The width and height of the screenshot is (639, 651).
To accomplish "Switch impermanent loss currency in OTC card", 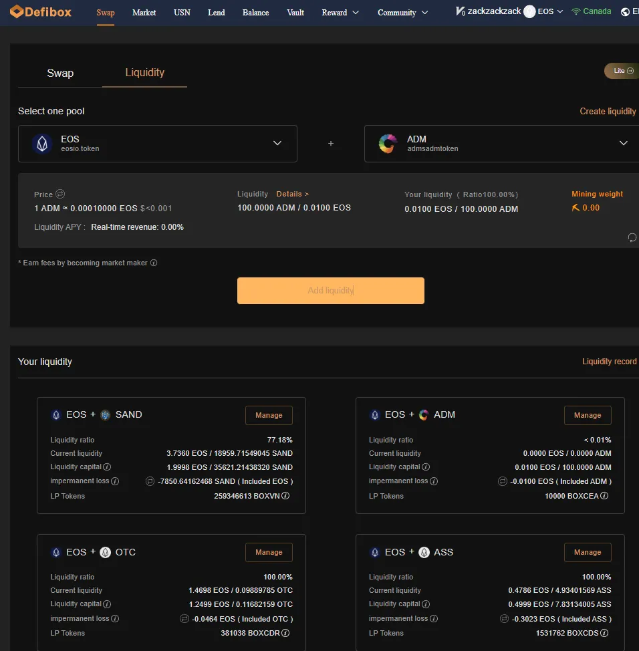I will 184,619.
